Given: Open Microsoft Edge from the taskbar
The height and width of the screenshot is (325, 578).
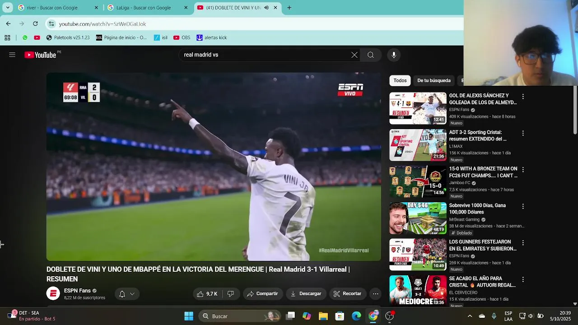Looking at the screenshot, I should coord(357,316).
